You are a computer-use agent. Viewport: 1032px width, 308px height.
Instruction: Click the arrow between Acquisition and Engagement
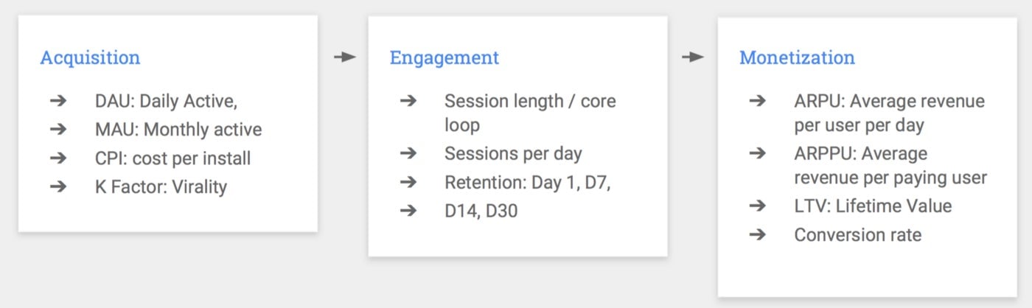(x=345, y=57)
